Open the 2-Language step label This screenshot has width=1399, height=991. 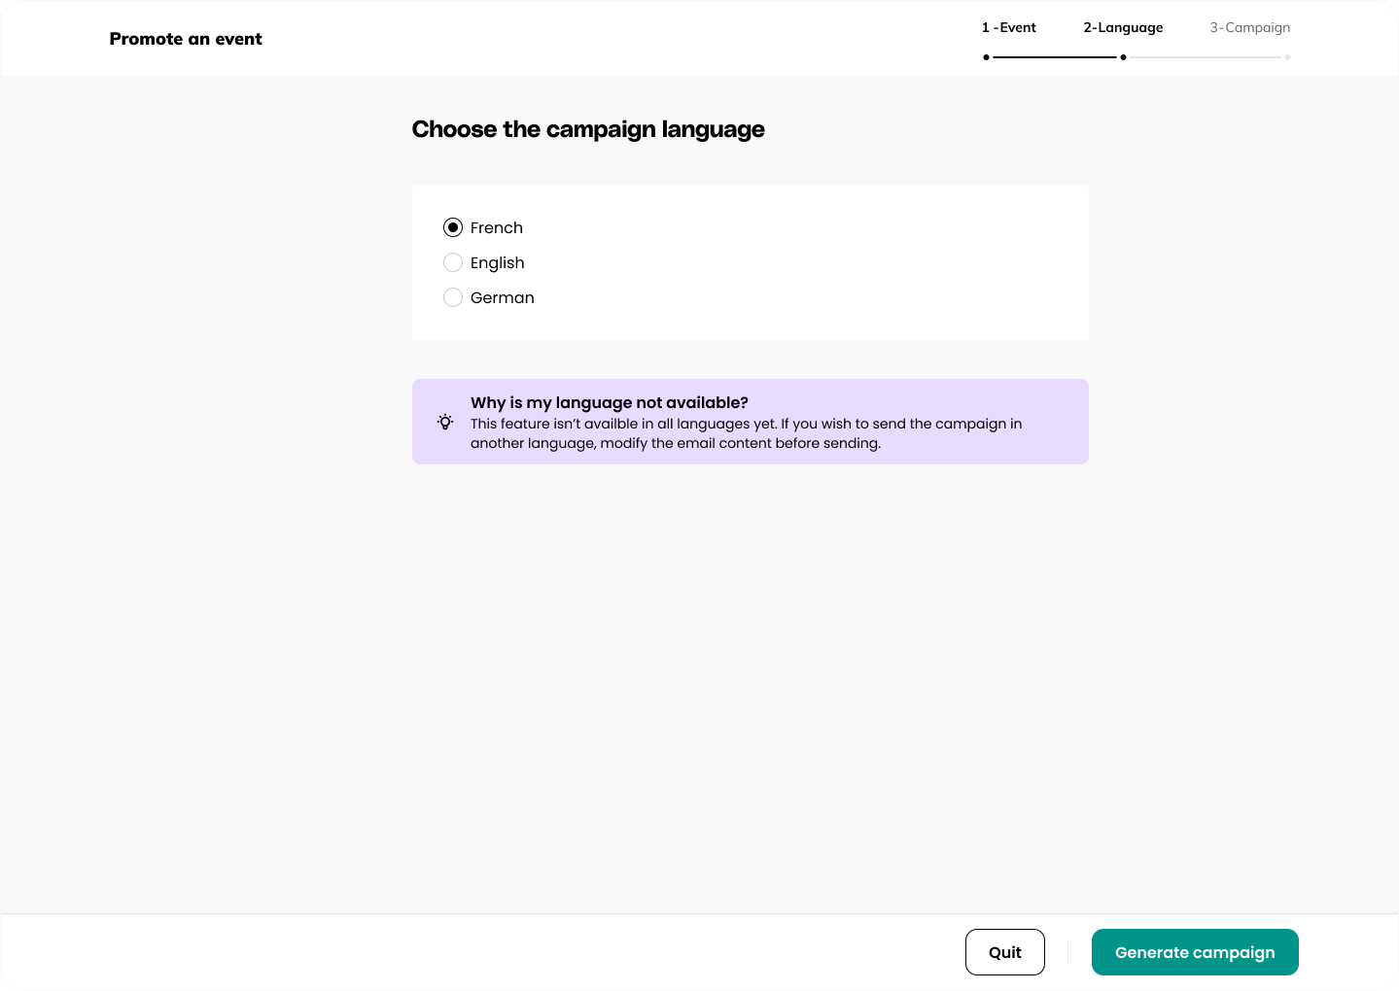click(x=1123, y=27)
